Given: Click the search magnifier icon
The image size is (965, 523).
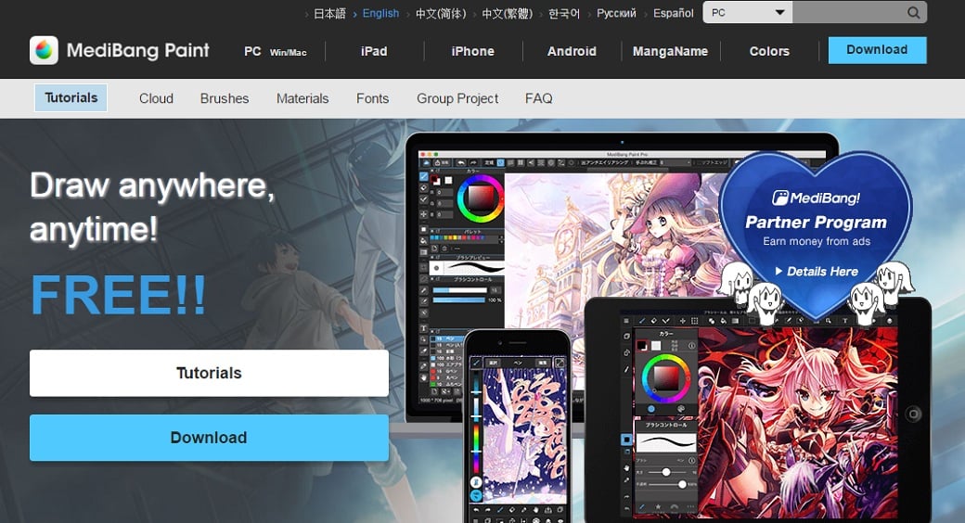Looking at the screenshot, I should (913, 13).
